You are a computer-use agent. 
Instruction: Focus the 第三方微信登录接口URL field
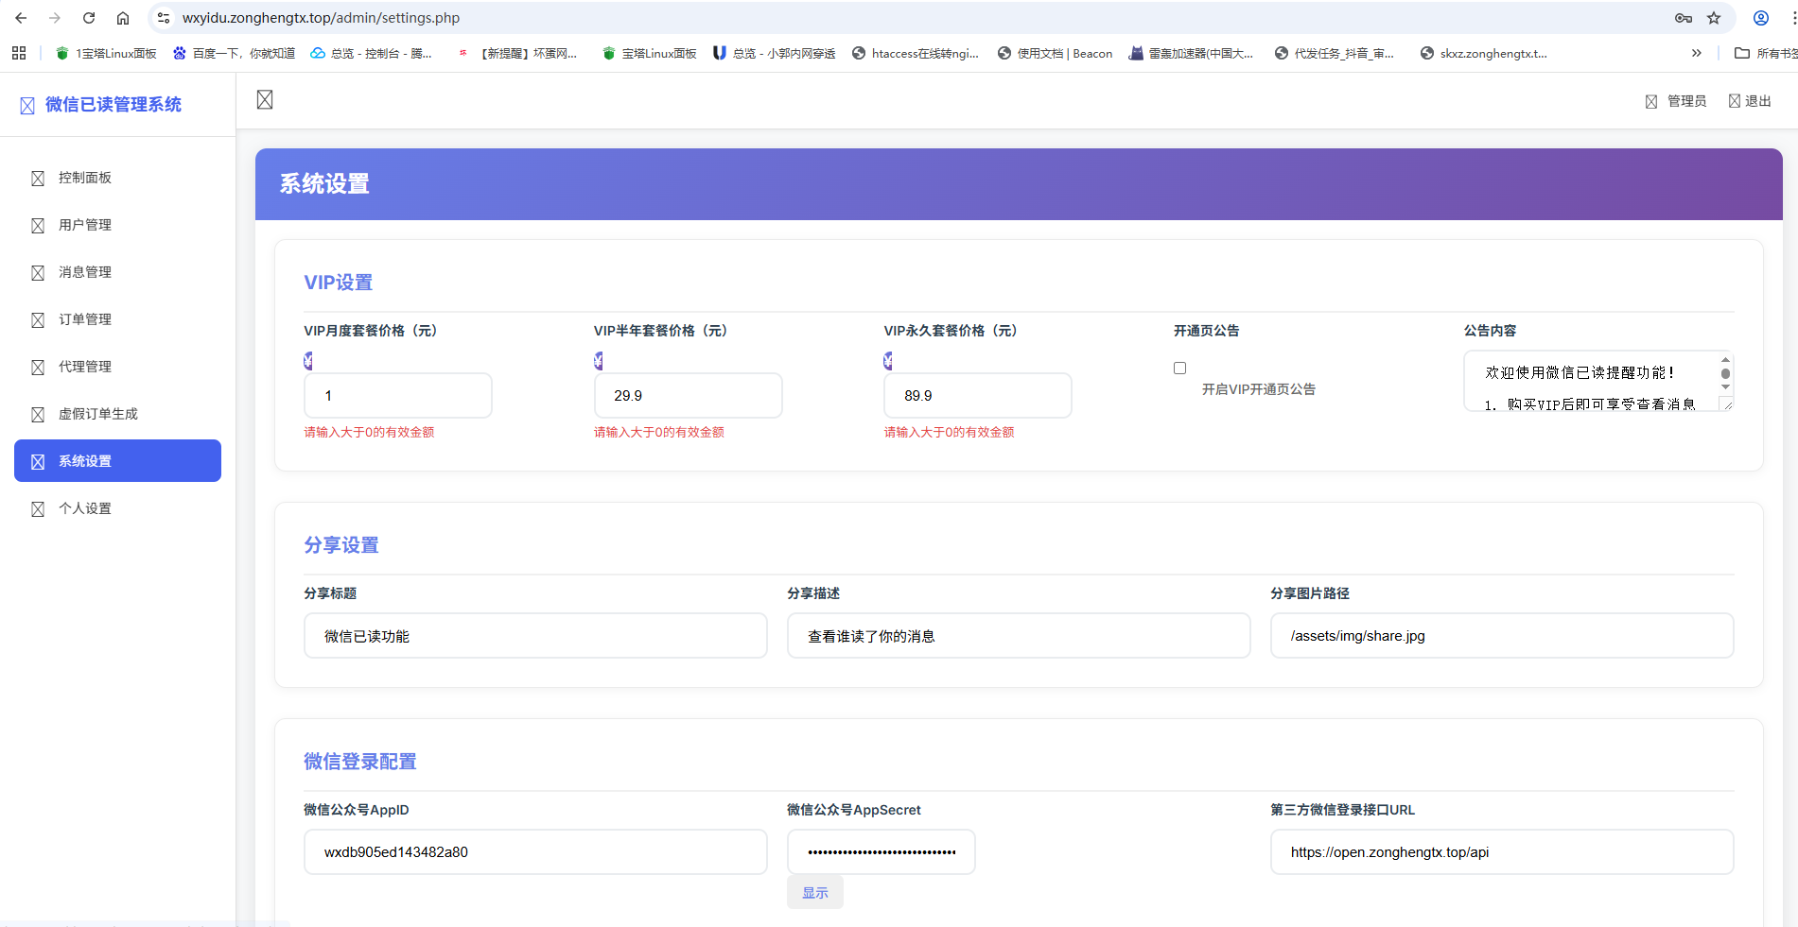1501,852
